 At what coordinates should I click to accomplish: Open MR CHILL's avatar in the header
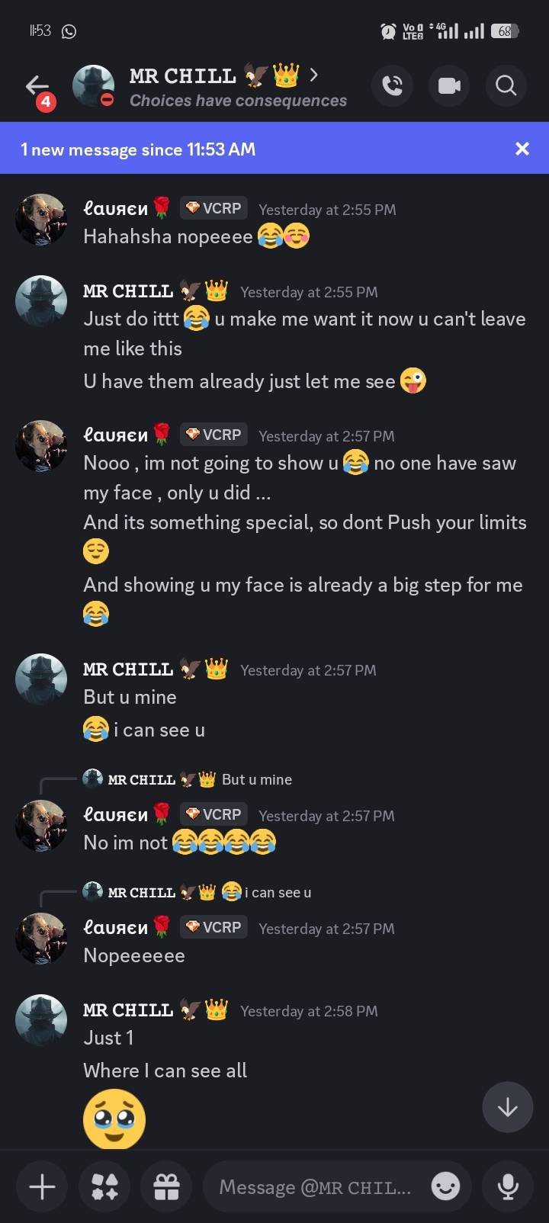pos(93,85)
